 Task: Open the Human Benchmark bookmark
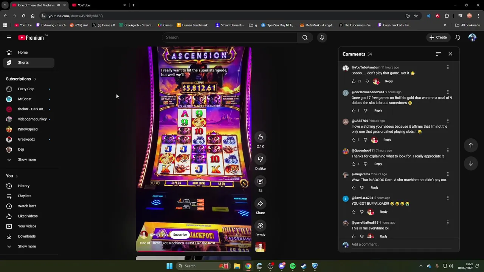pos(193,25)
